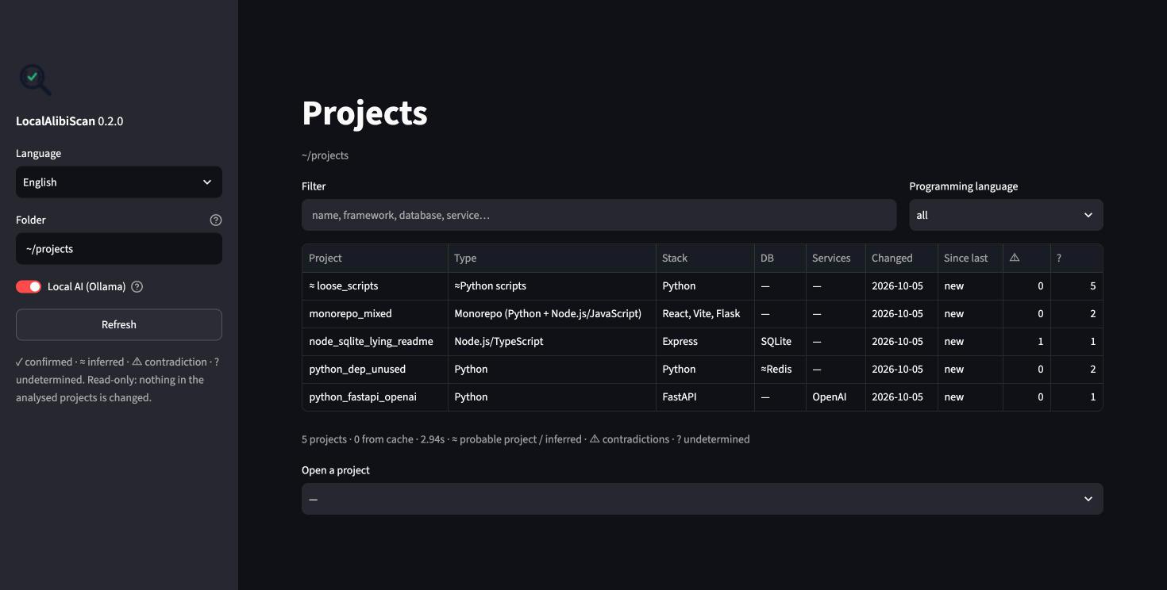Click the LocalAlibiScan magnifier logo
Viewport: 1167px width, 590px height.
pyautogui.click(x=35, y=80)
